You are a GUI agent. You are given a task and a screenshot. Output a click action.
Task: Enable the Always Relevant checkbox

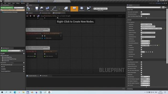[141, 64]
